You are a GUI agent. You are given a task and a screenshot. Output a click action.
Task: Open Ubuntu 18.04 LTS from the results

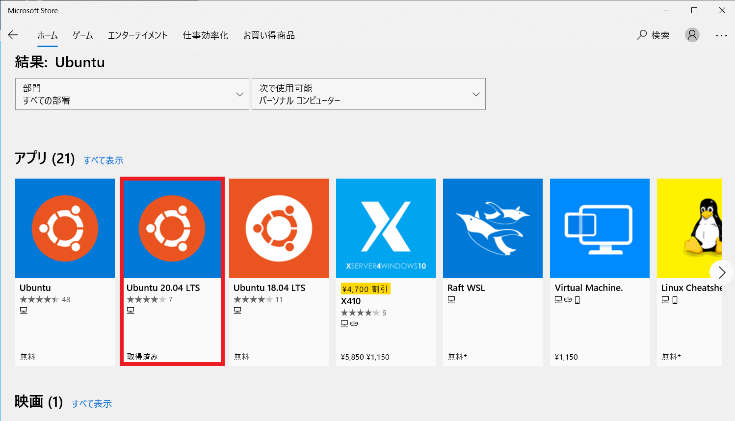coord(279,228)
